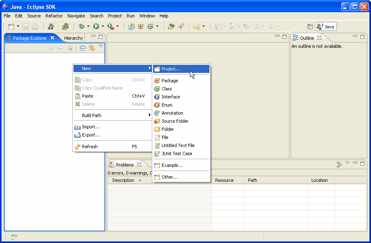
Task: Click the green Run button icon
Action: click(96, 26)
